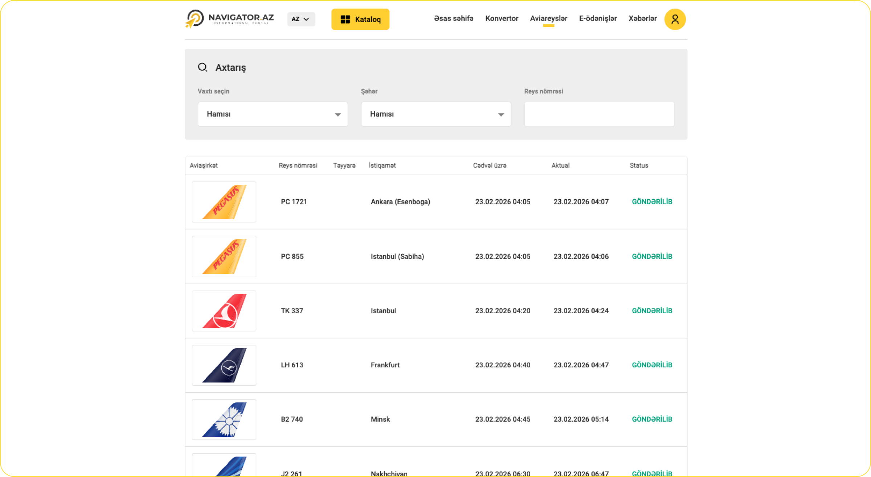Click the search magnifier icon beside Axtarış
Image resolution: width=871 pixels, height=477 pixels.
point(203,68)
